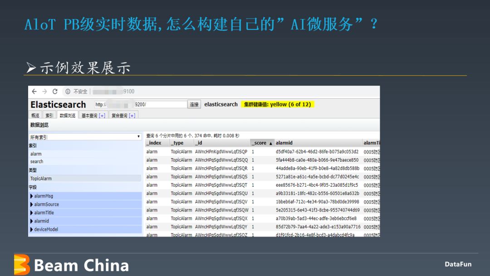This screenshot has width=490, height=276.
Task: Click the query summary text 374 命中
Action: pyautogui.click(x=203, y=136)
